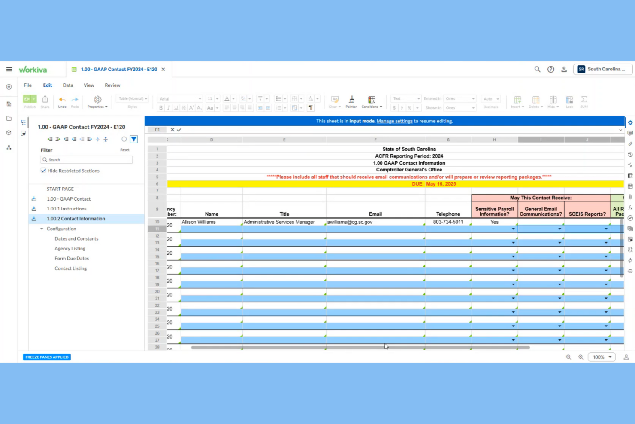Open Sensitive Payroll dropdown in row 11
635x424 pixels.
513,229
